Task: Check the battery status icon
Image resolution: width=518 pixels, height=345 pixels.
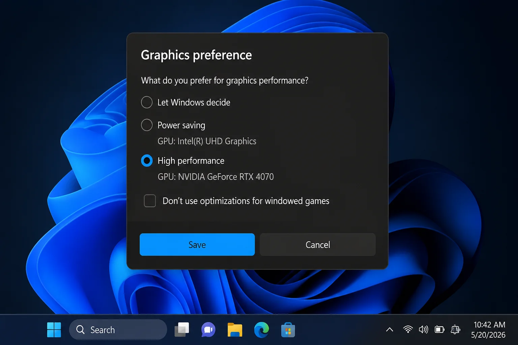Action: pos(439,330)
